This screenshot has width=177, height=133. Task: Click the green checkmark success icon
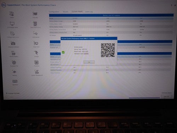pyautogui.click(x=63, y=52)
